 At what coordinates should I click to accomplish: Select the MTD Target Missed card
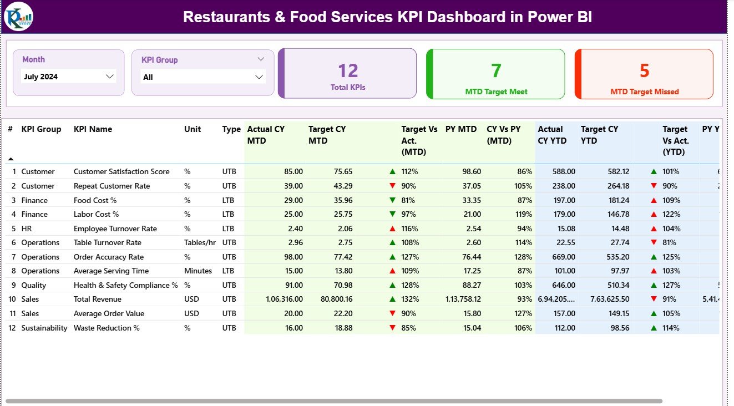click(644, 74)
